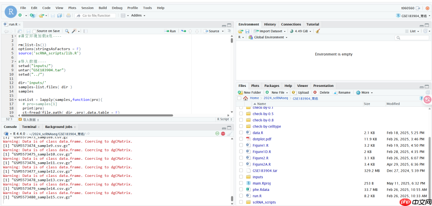This screenshot has width=432, height=206.
Task: Refresh the Environment pane
Action: [x=425, y=31]
